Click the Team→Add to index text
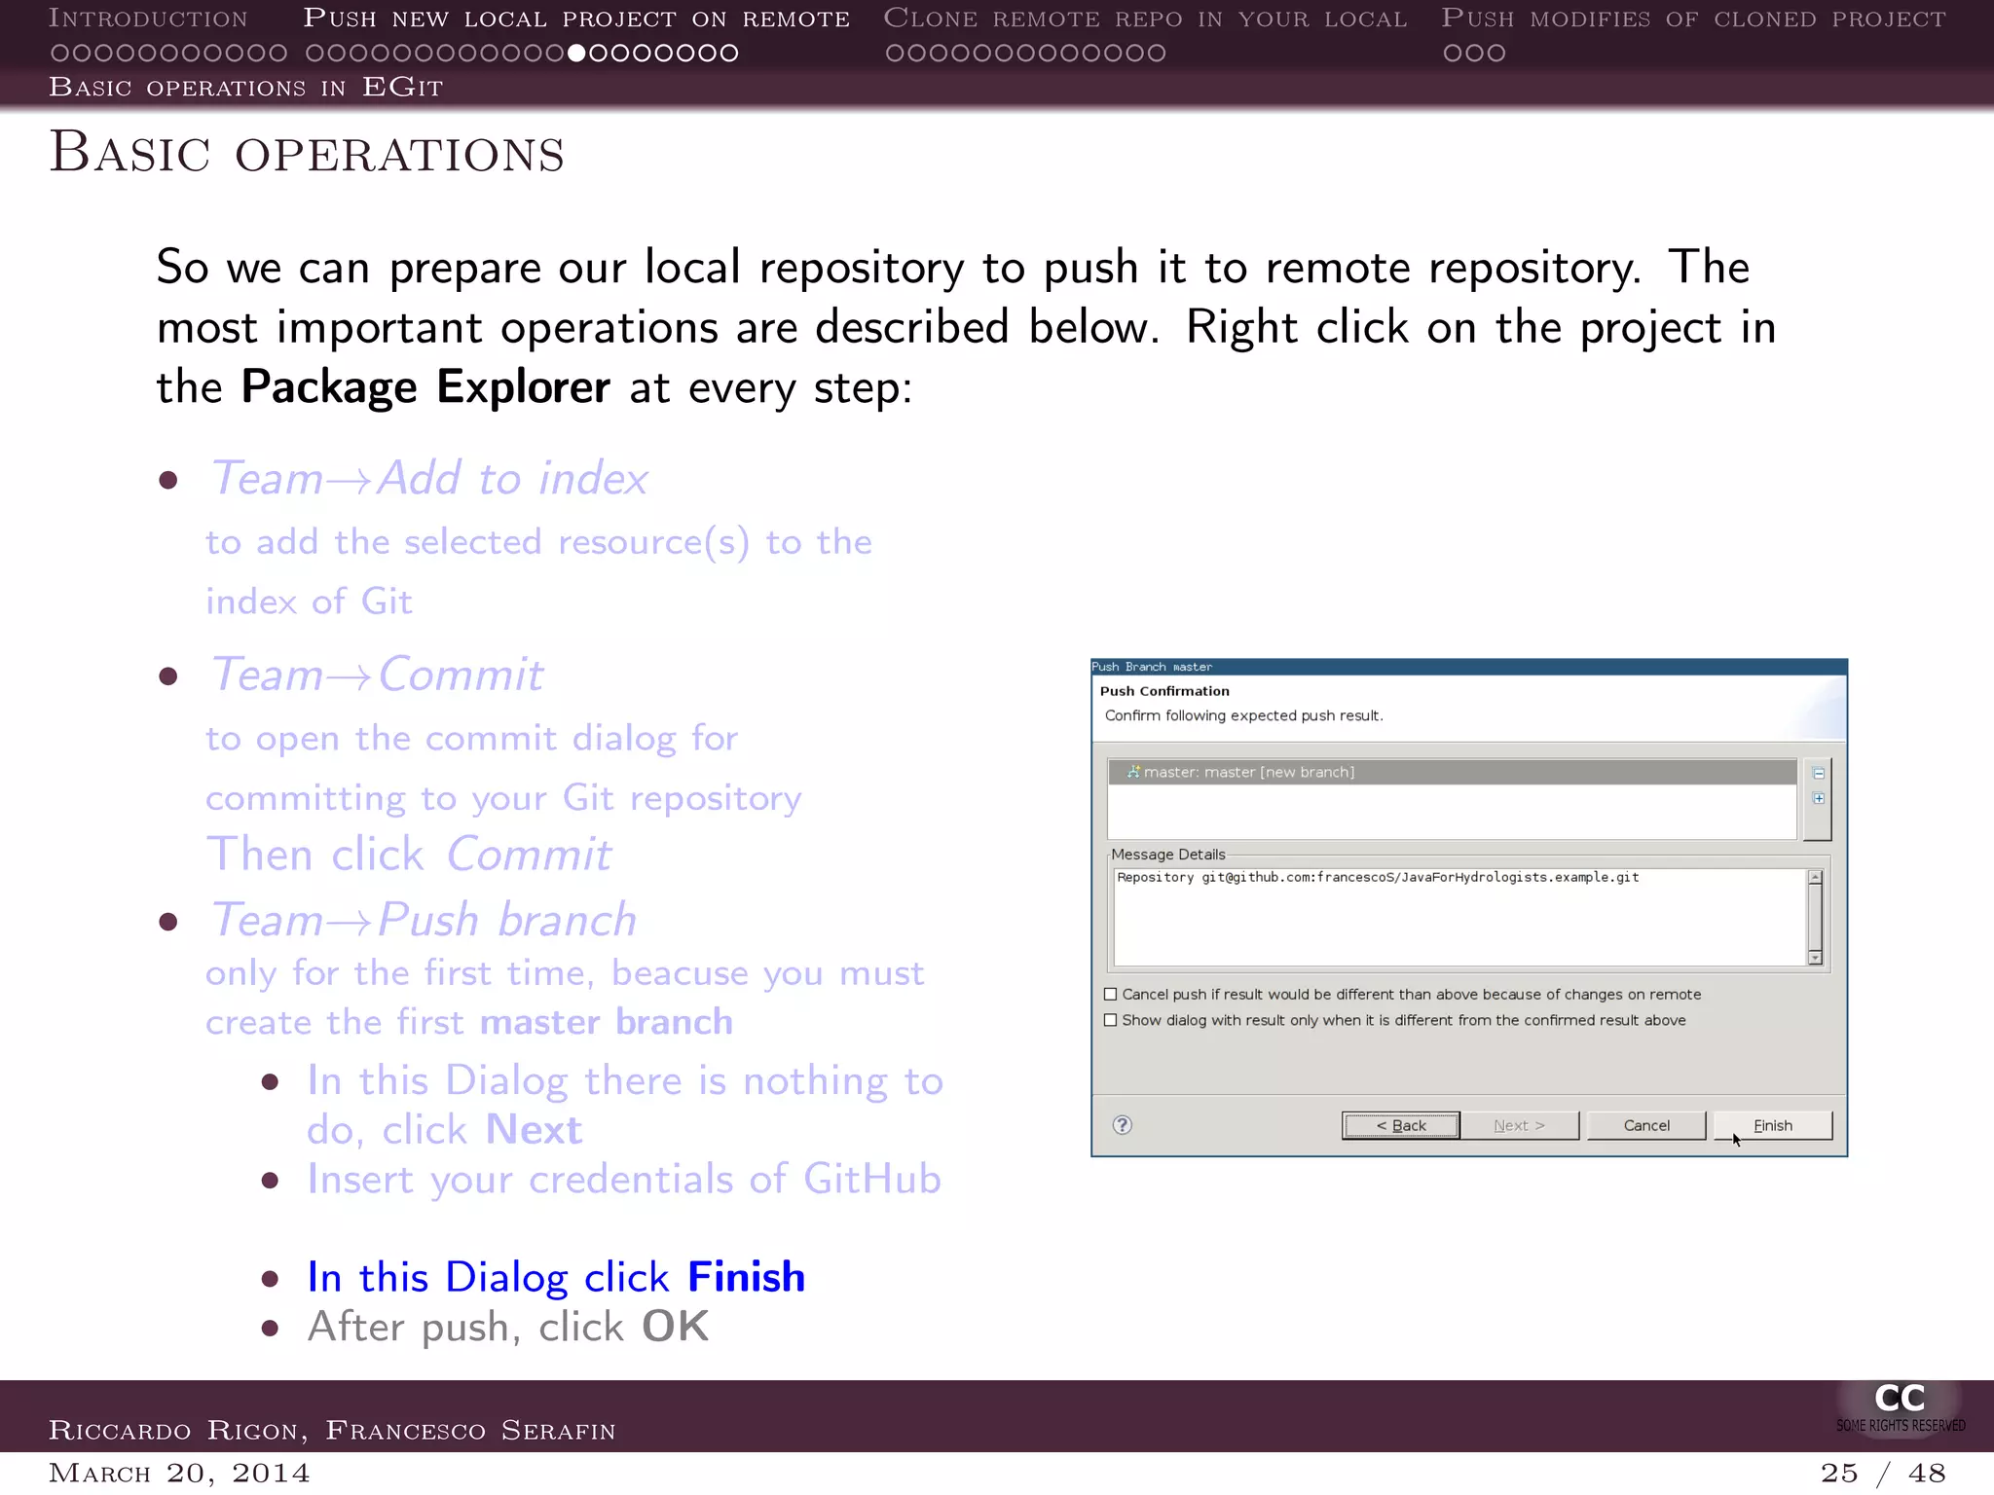Image resolution: width=1994 pixels, height=1495 pixels. coord(428,478)
